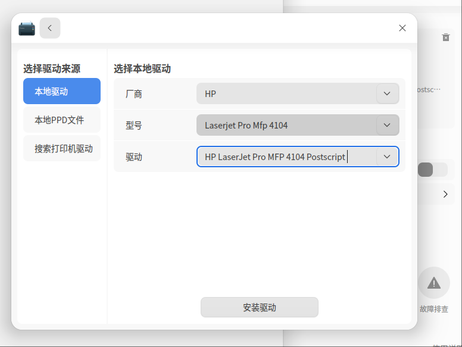Open the 型号 dropdown Laserjet Pro Mfp 4104
The height and width of the screenshot is (347, 462).
point(298,125)
